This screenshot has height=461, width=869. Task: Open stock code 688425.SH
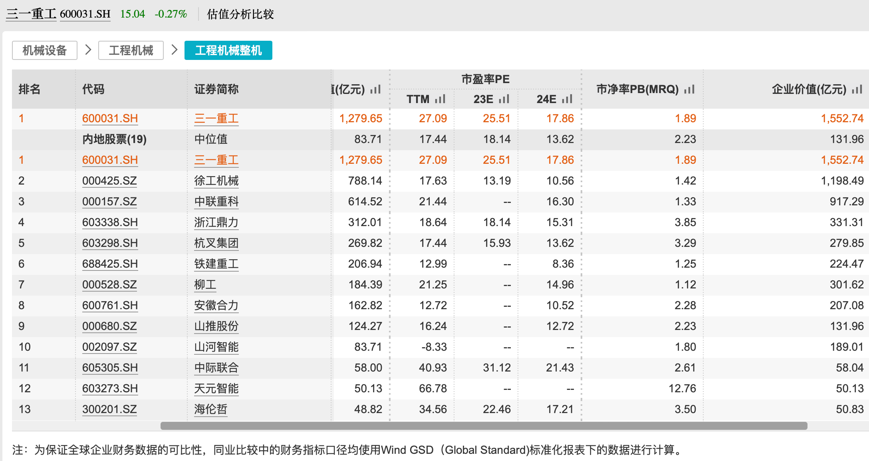[x=110, y=264]
